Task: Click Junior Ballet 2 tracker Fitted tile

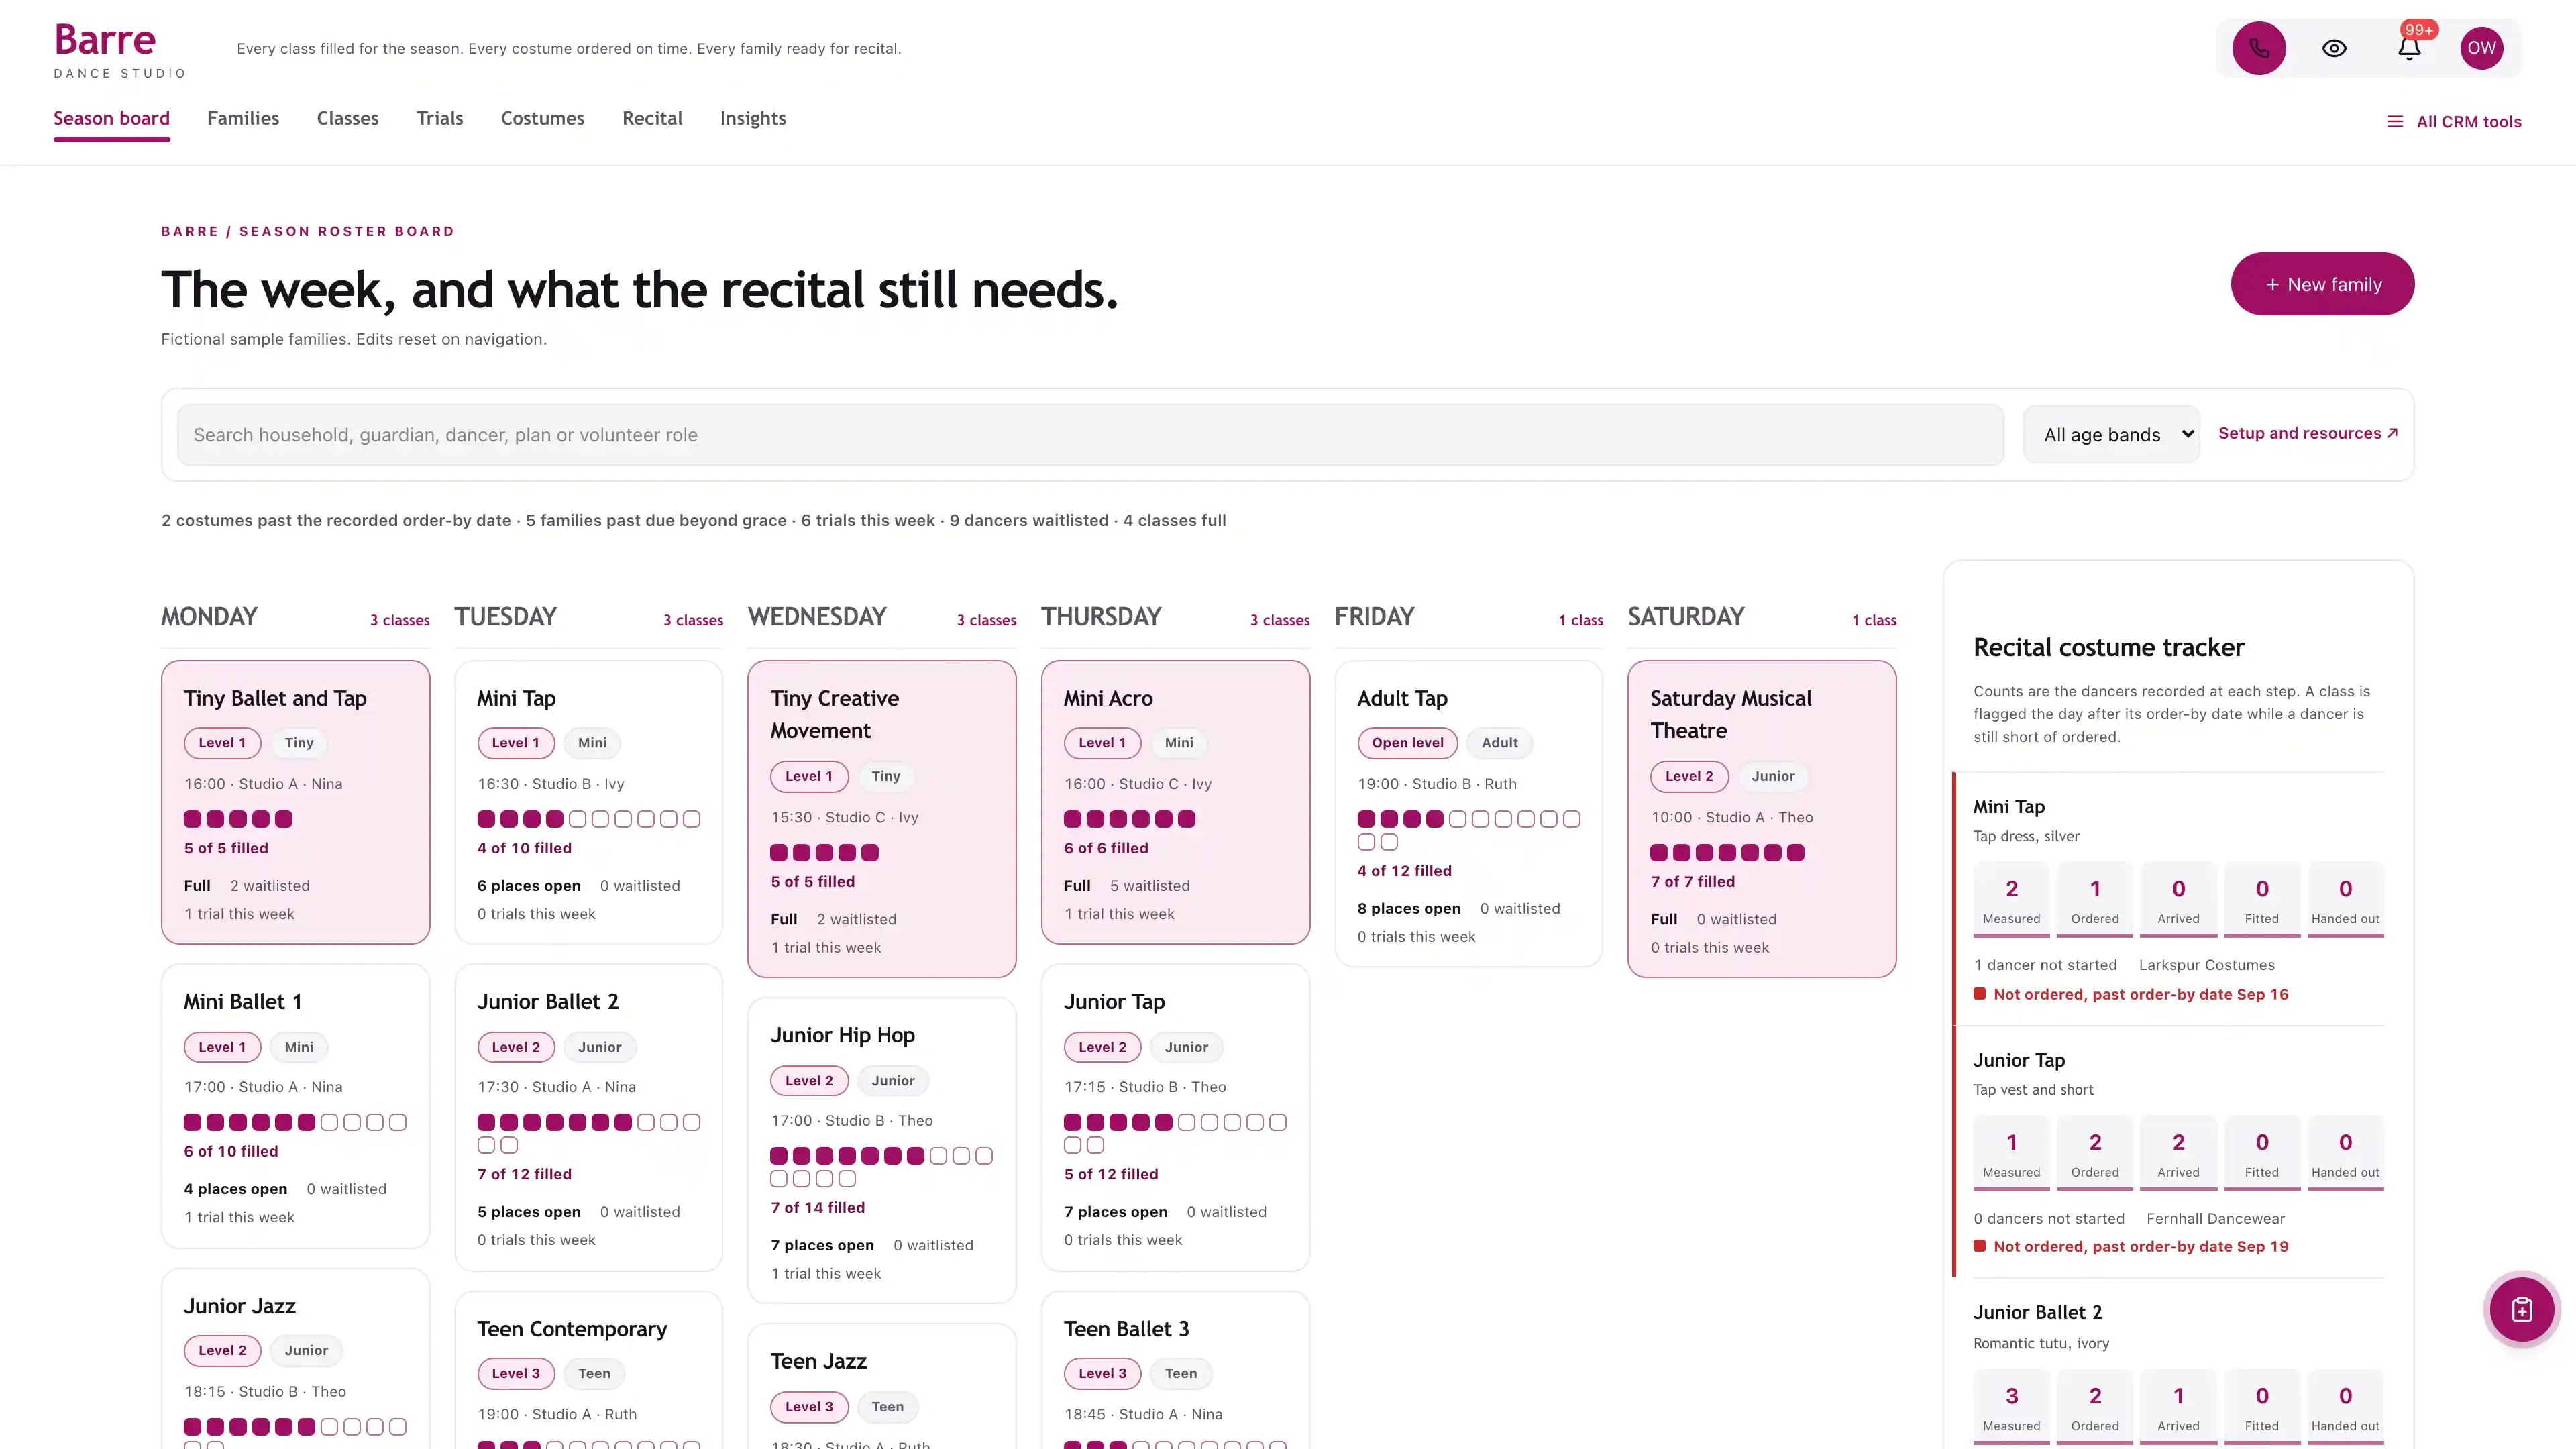Action: point(2262,1406)
